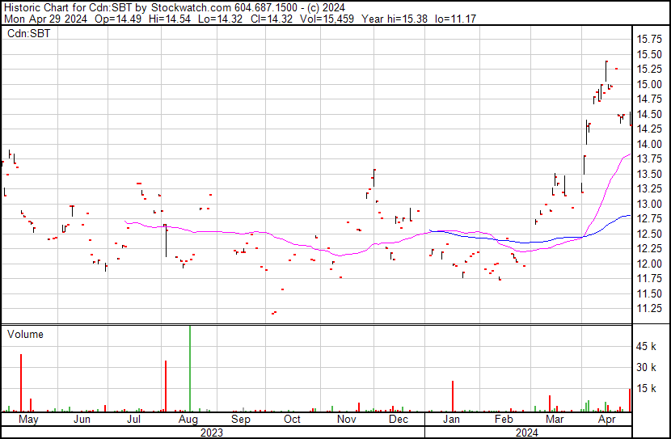671x439 pixels.
Task: Click the tallest green volume bar in August
Action: (x=190, y=369)
